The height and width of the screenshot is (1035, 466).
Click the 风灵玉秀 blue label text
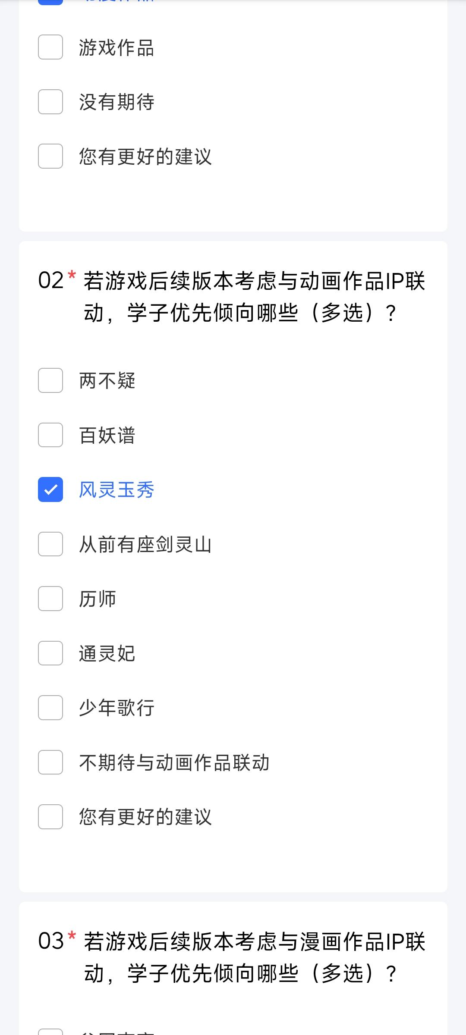[x=116, y=490]
